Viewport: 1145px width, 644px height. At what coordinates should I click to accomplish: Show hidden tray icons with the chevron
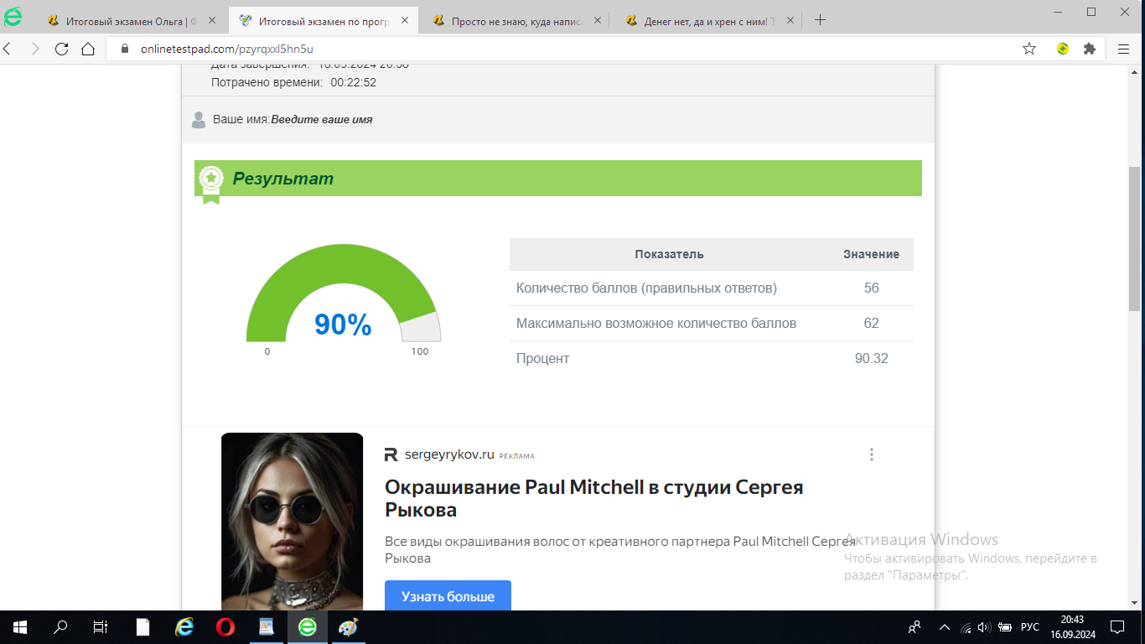(945, 627)
